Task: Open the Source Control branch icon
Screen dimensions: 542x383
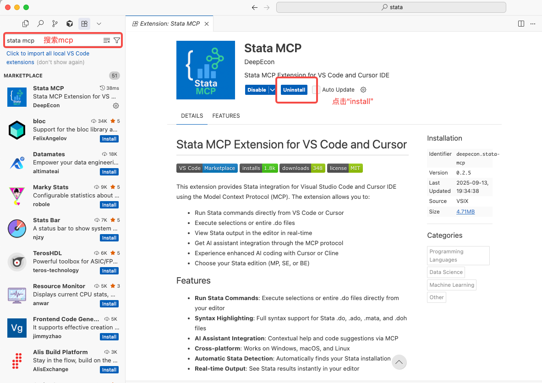Action: coord(55,23)
